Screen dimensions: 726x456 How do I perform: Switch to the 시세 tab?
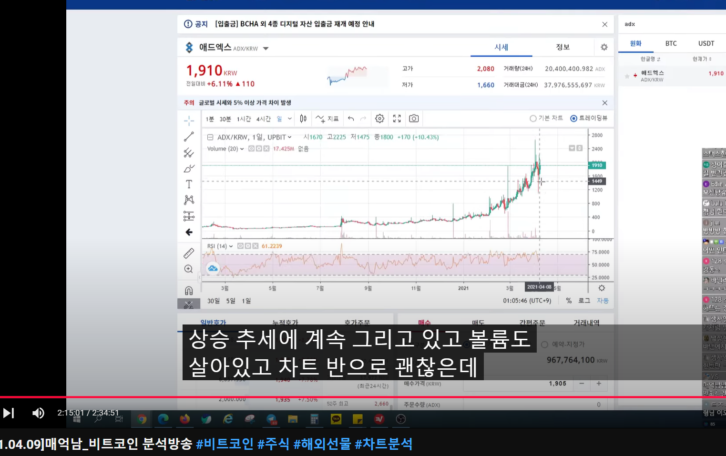[x=501, y=47]
